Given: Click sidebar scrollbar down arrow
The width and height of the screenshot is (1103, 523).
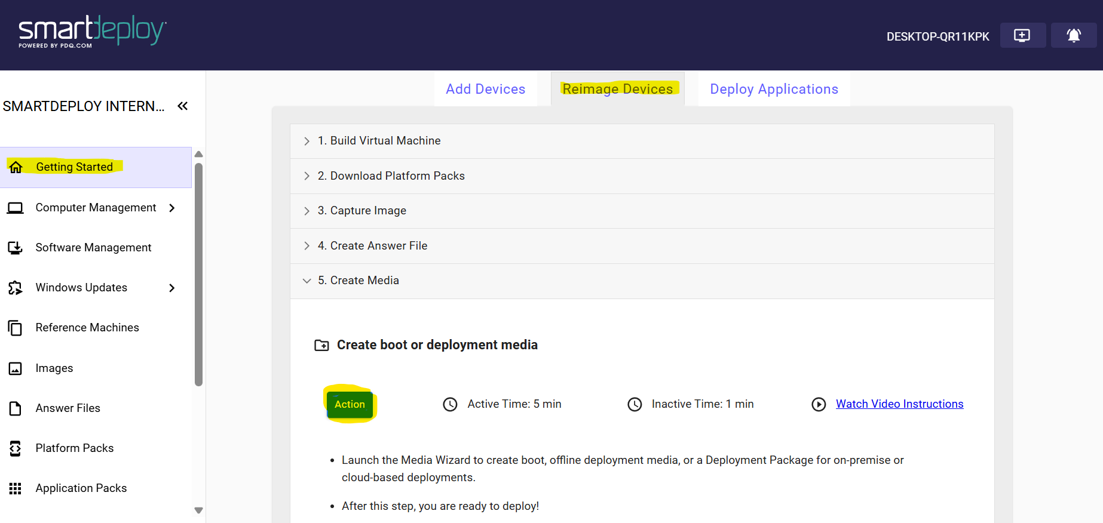Looking at the screenshot, I should [x=199, y=510].
